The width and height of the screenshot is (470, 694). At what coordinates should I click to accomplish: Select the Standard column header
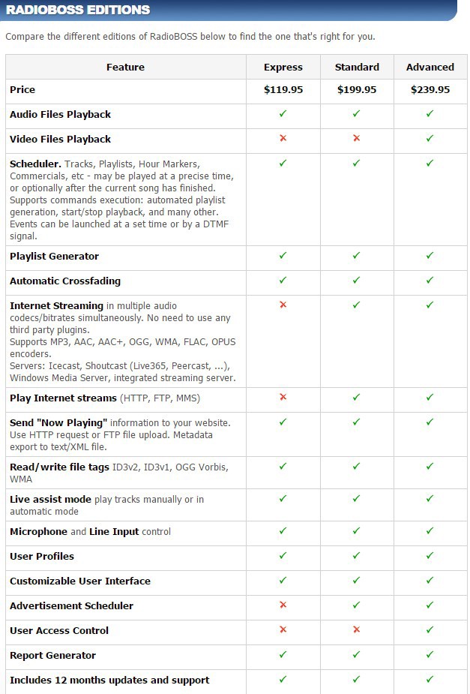coord(357,68)
